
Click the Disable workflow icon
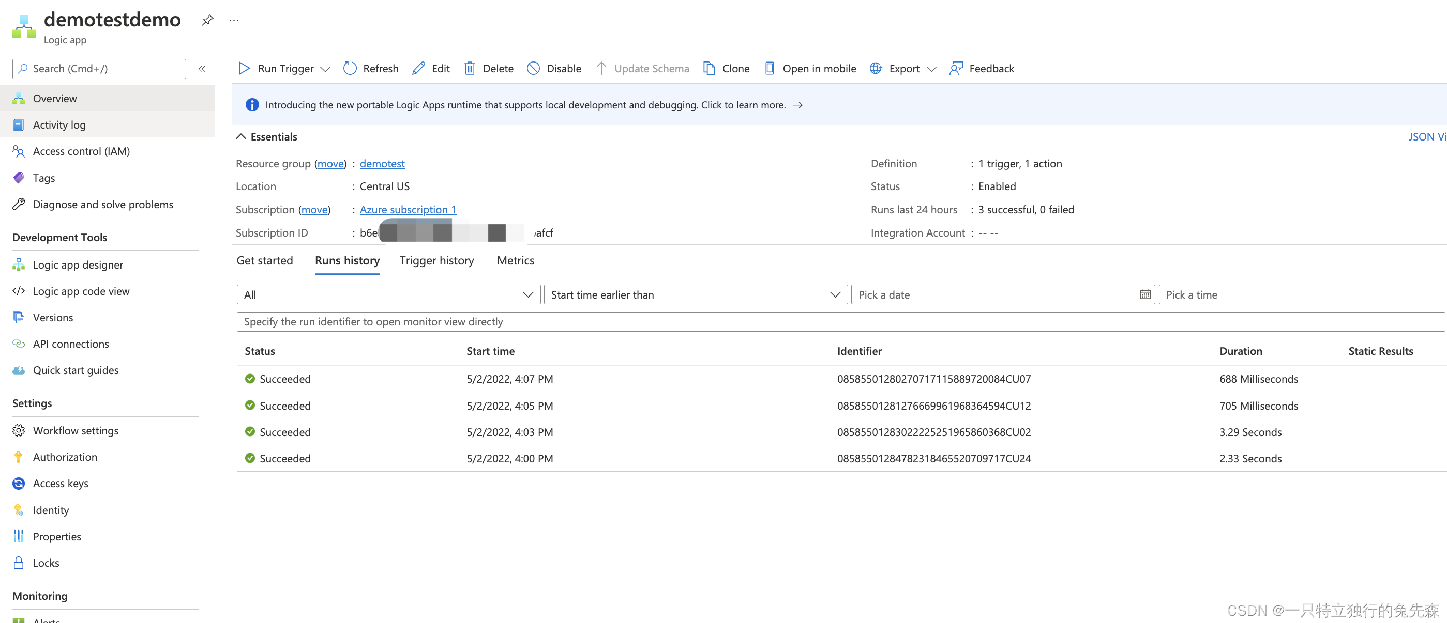point(533,69)
